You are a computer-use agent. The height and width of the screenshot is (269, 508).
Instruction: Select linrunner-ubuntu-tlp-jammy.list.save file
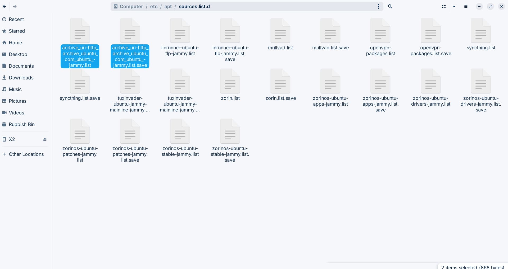(x=230, y=40)
